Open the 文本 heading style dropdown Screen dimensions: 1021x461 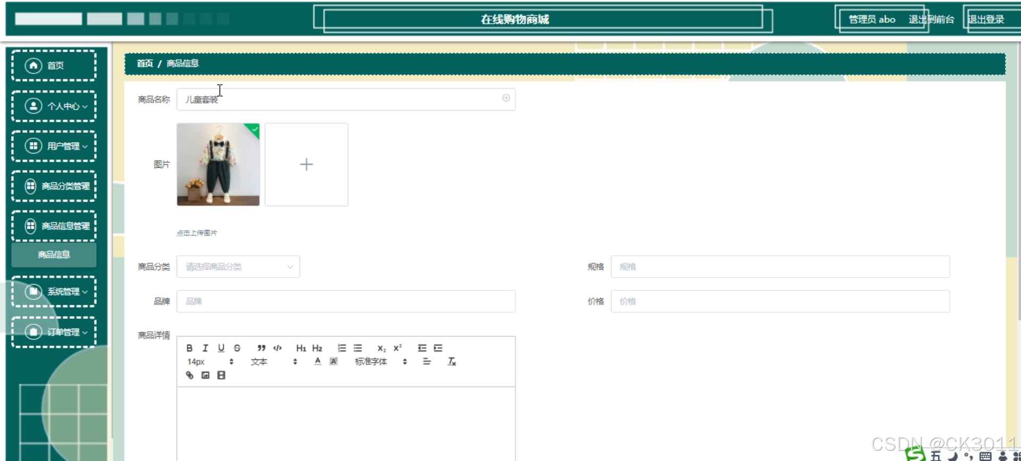(273, 362)
